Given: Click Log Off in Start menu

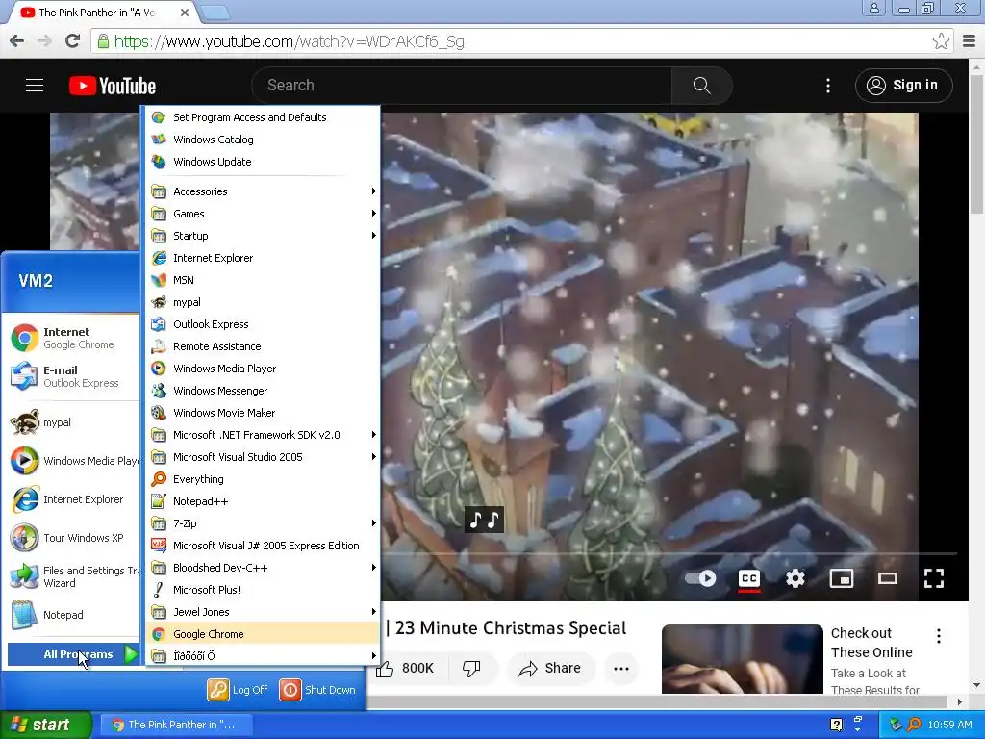Looking at the screenshot, I should (x=238, y=690).
